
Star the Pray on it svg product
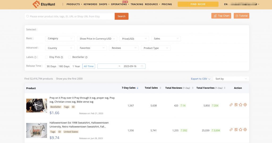click(x=240, y=105)
